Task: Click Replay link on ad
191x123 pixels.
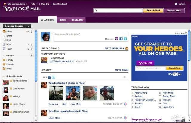Action: tap(135, 36)
